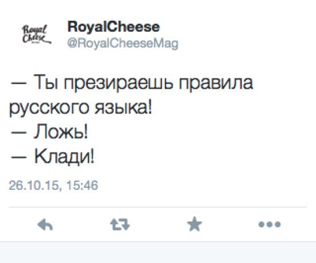Click the 26.10.15, 15:46 timestamp
Image resolution: width=316 pixels, height=263 pixels.
[53, 185]
